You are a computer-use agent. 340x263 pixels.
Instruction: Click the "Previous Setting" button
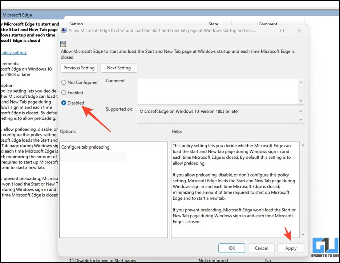pyautogui.click(x=79, y=68)
